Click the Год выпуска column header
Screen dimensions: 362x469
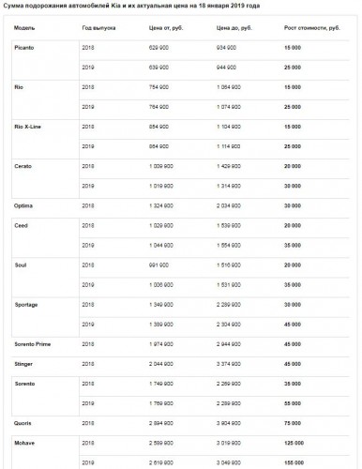pos(98,28)
